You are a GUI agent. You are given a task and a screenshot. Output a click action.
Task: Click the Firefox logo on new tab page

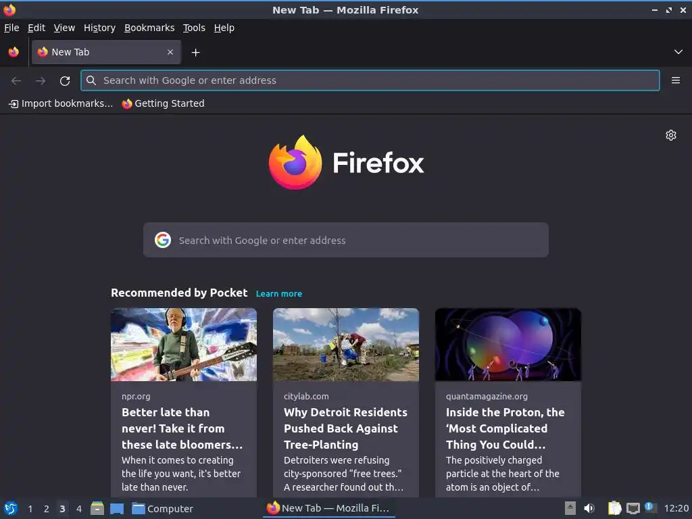[346, 162]
